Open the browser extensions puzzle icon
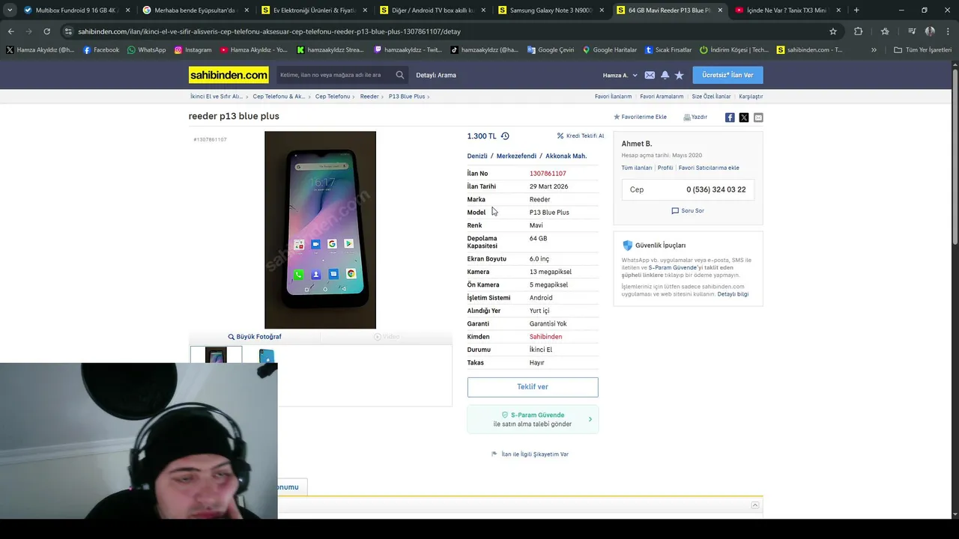Screen dimensions: 959x539 858,31
